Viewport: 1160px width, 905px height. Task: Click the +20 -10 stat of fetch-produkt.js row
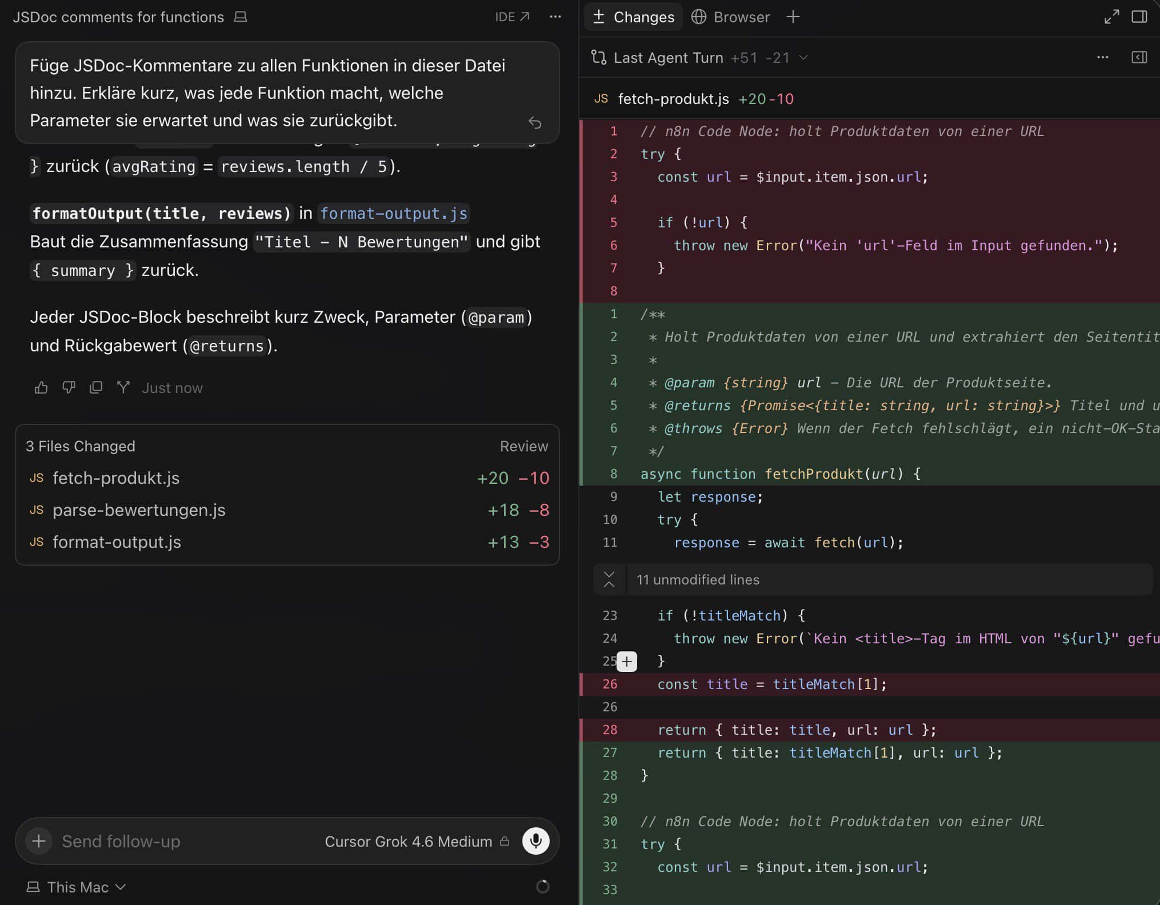[x=513, y=478]
